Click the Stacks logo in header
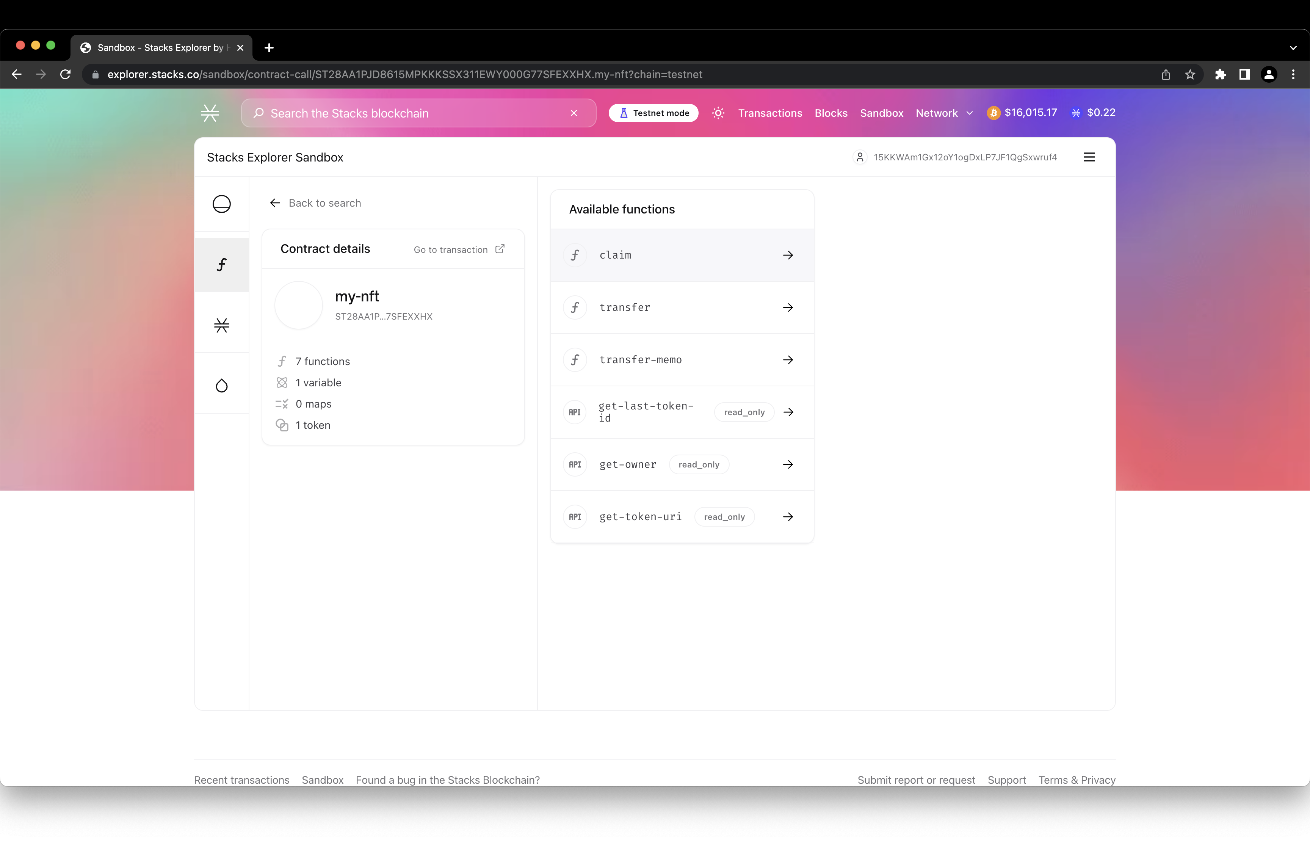 point(210,113)
